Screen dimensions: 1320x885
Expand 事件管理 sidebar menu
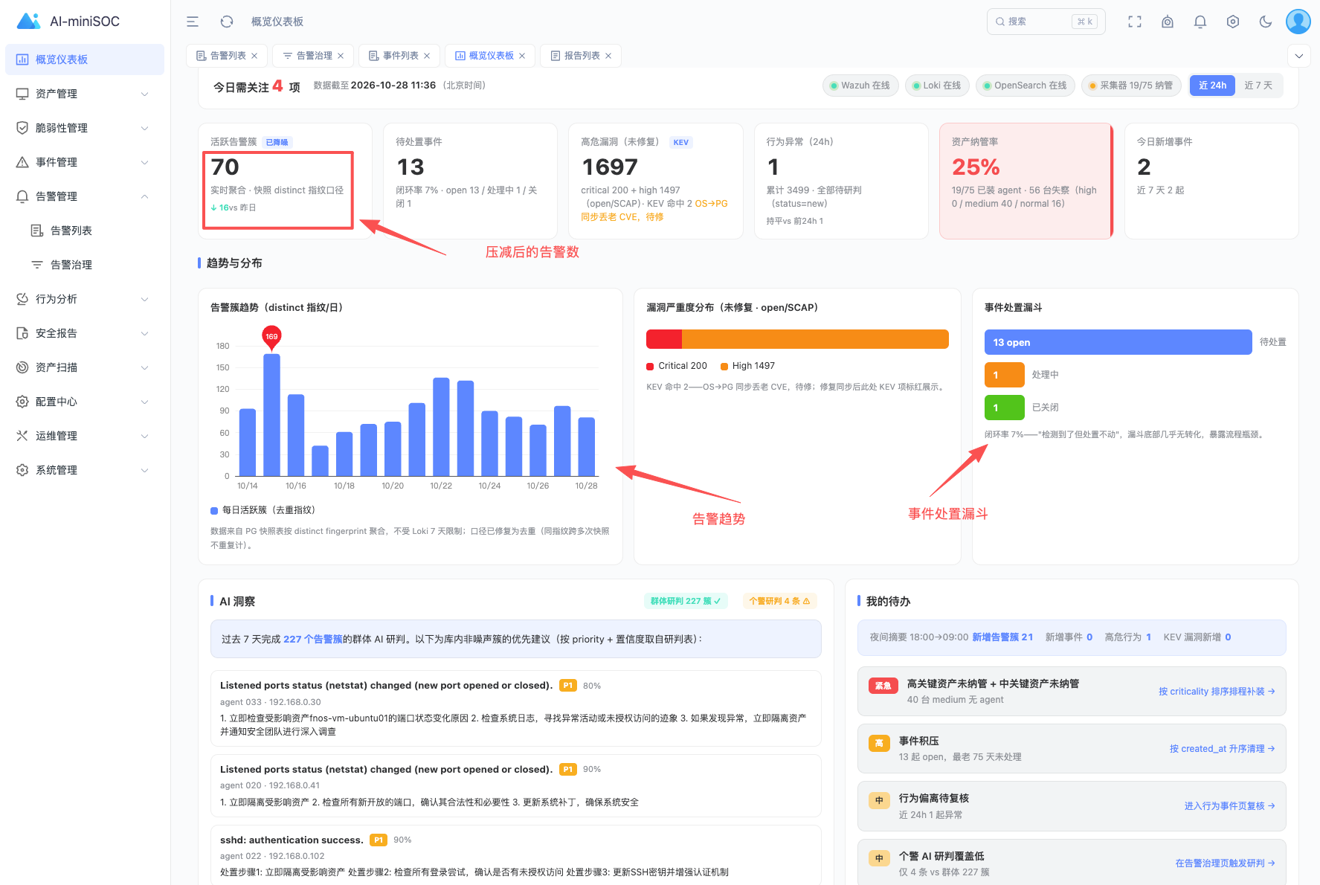[85, 162]
